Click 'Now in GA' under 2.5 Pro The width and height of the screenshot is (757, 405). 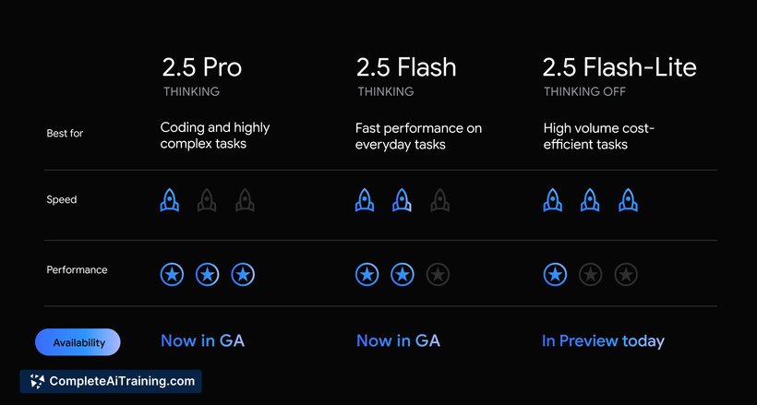pyautogui.click(x=203, y=340)
